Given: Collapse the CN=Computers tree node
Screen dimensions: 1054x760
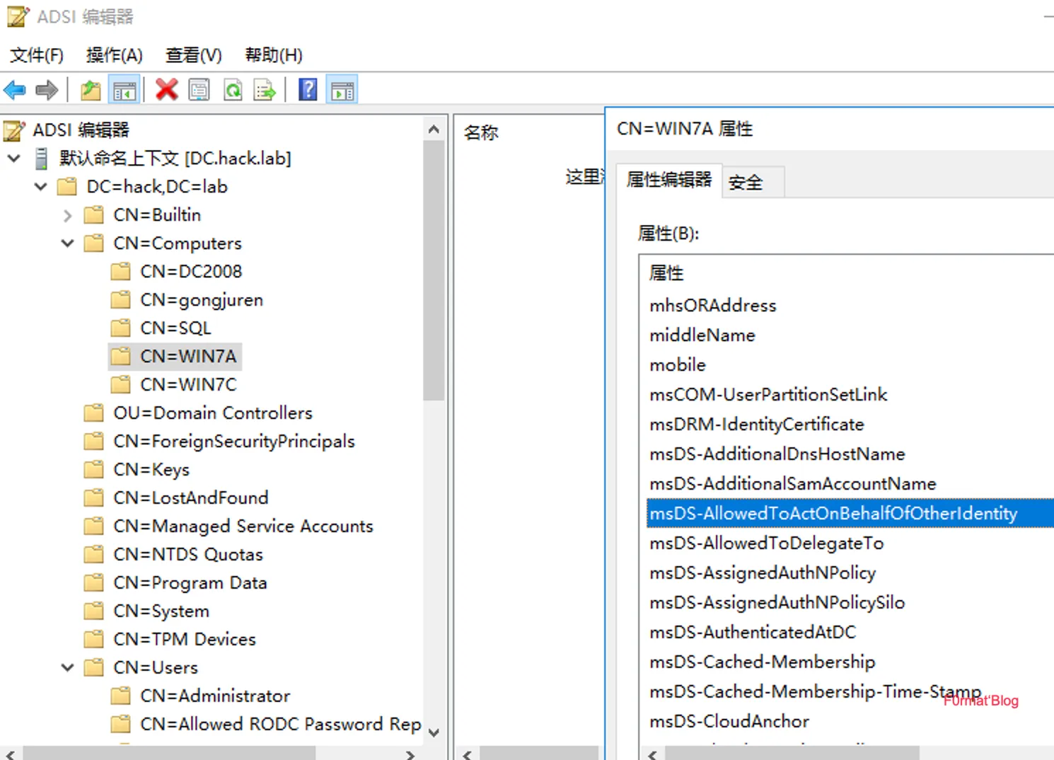Looking at the screenshot, I should 68,243.
